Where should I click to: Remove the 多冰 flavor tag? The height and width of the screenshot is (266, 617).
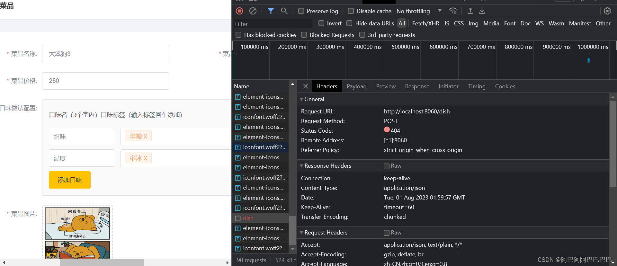point(145,158)
